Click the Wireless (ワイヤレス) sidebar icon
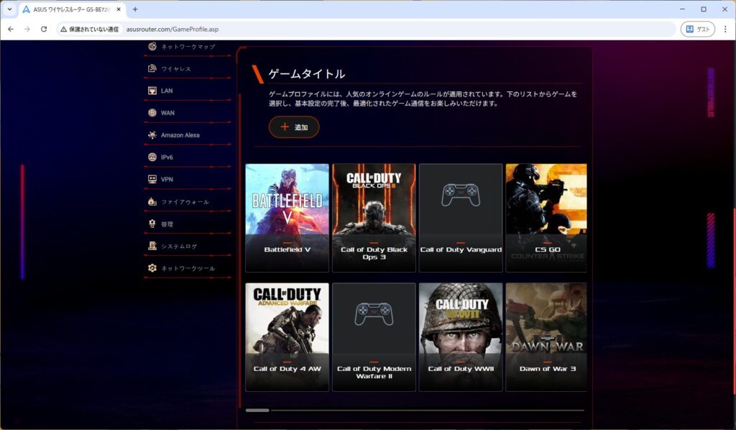 click(152, 69)
